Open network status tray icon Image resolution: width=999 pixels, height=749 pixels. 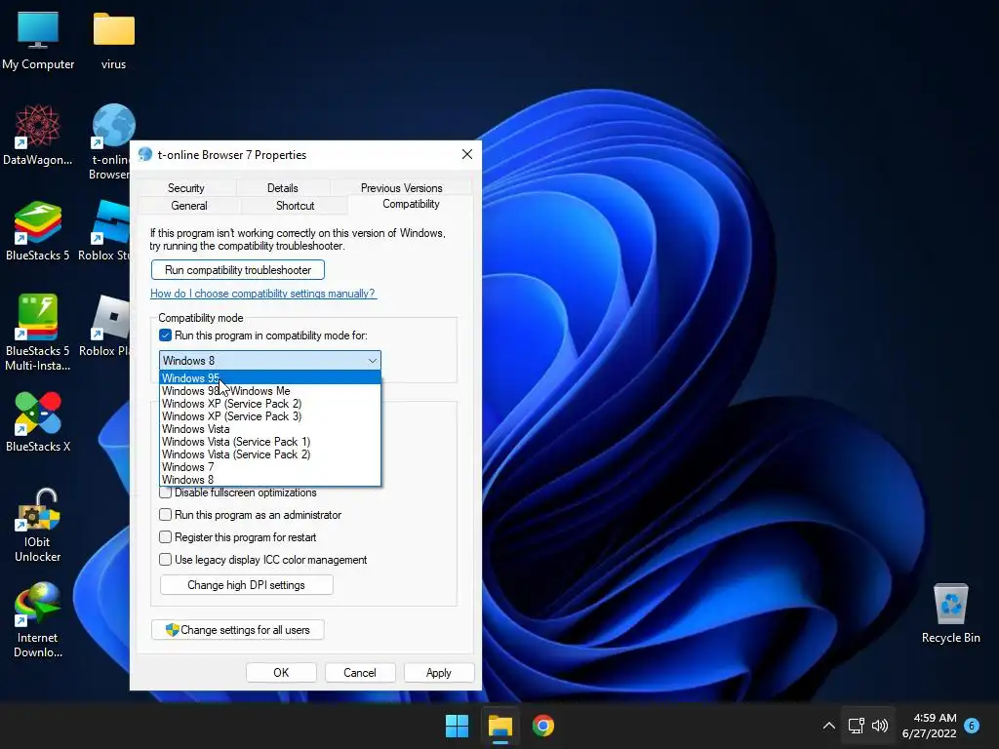pos(857,726)
